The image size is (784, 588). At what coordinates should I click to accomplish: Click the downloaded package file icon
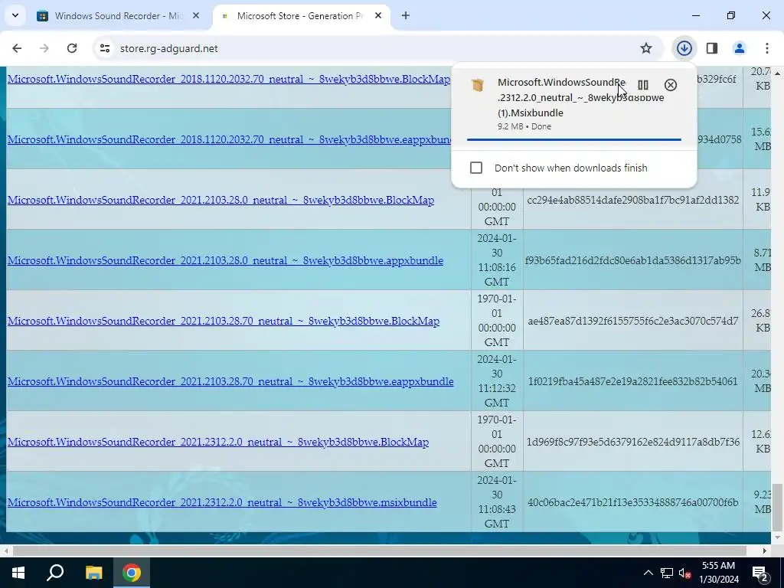[478, 85]
